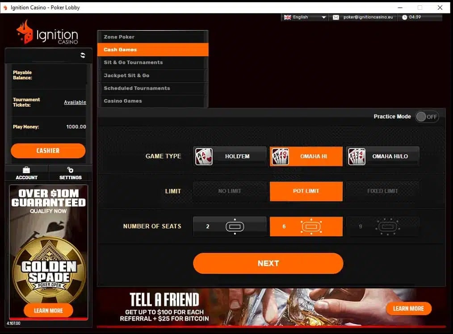Expand the English language dropdown arrow

(324, 17)
